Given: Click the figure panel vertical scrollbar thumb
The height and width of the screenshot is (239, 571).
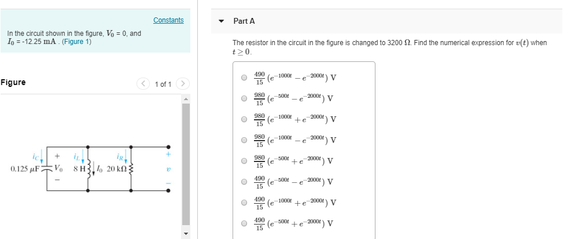Looking at the screenshot, I should (186, 164).
